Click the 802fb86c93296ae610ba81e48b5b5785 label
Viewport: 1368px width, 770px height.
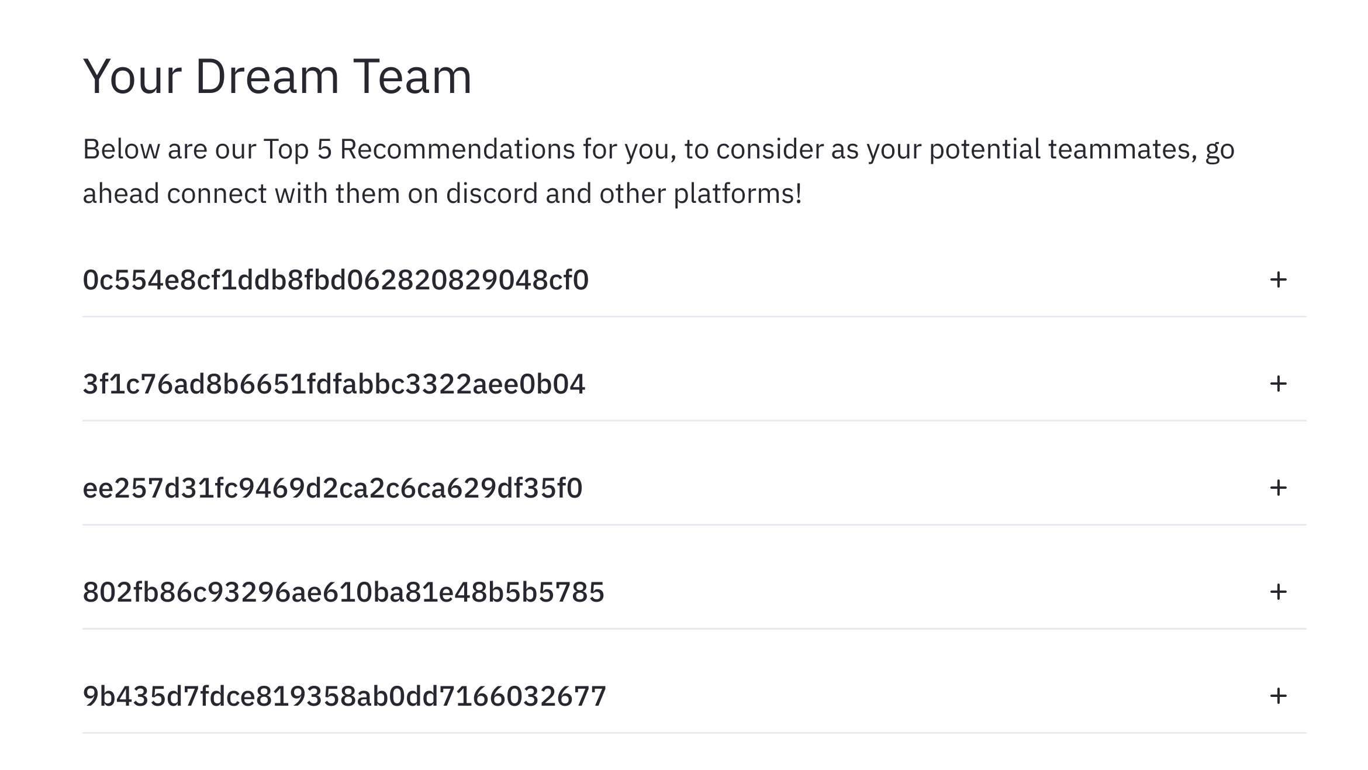[343, 592]
